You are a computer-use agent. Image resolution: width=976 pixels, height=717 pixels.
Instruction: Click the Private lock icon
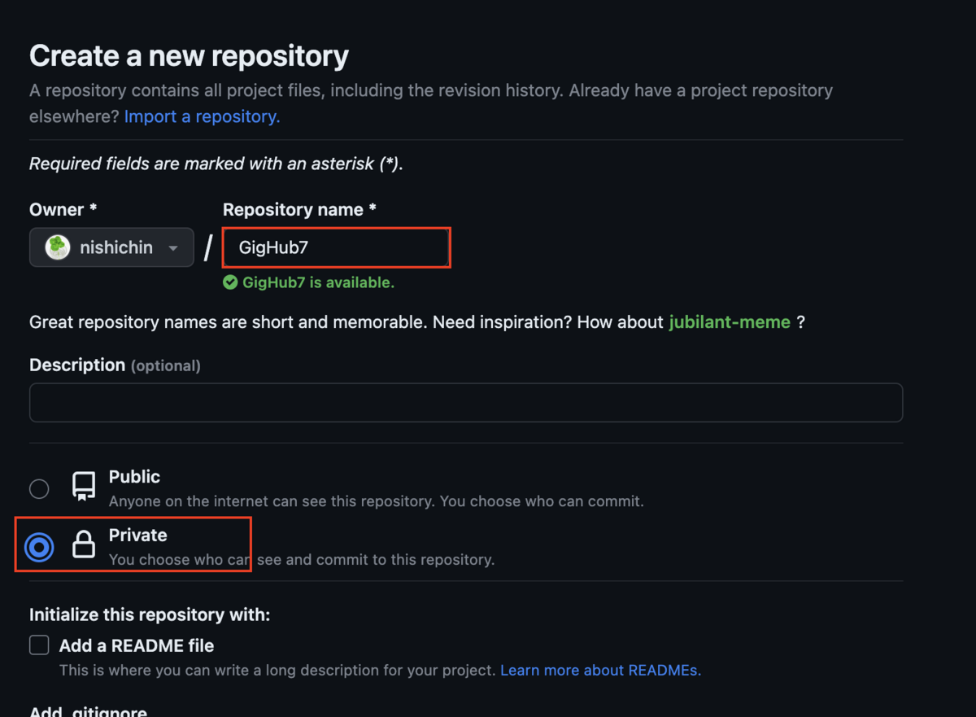point(84,544)
